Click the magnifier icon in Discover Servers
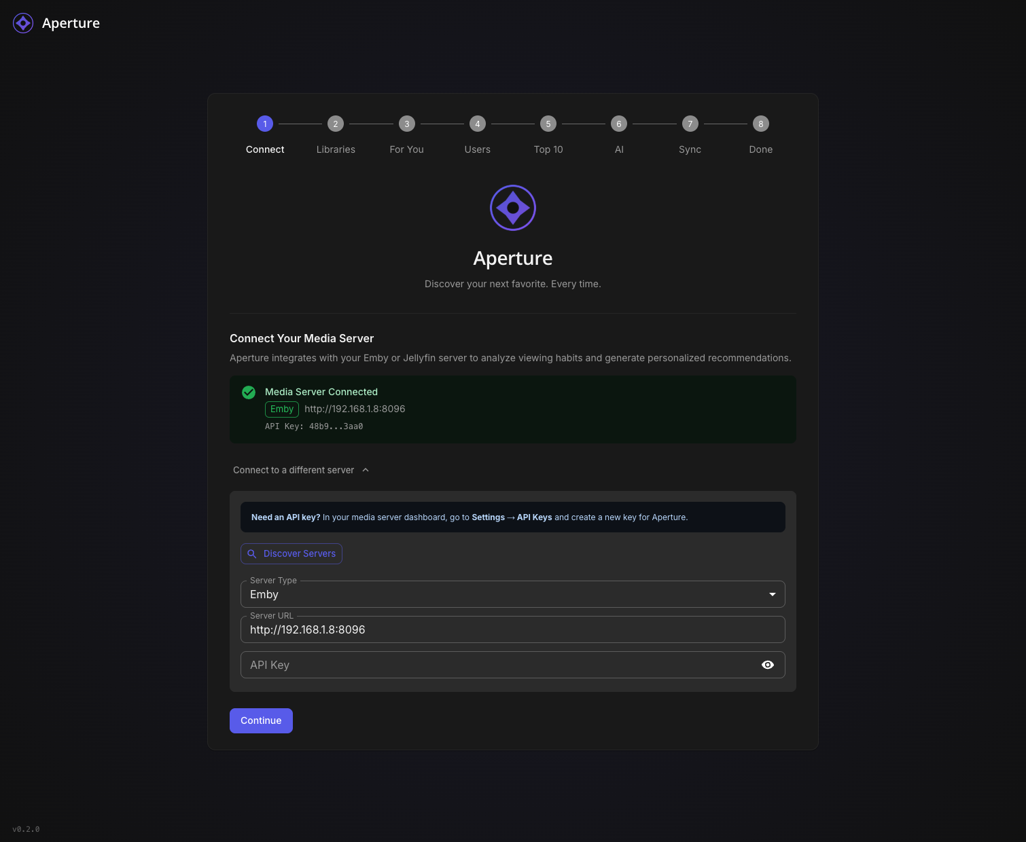The height and width of the screenshot is (842, 1026). [x=252, y=554]
